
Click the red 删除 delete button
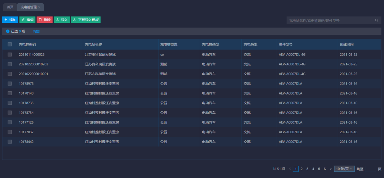(44, 20)
